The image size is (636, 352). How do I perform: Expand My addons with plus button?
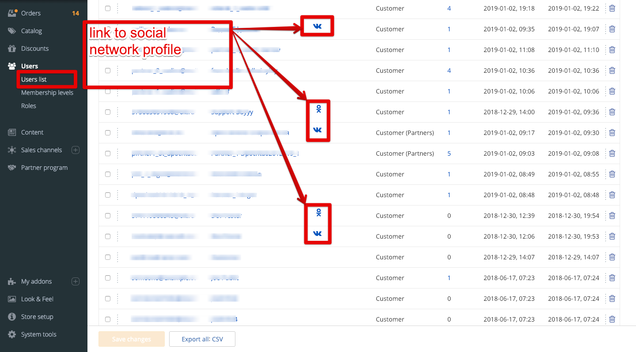76,281
